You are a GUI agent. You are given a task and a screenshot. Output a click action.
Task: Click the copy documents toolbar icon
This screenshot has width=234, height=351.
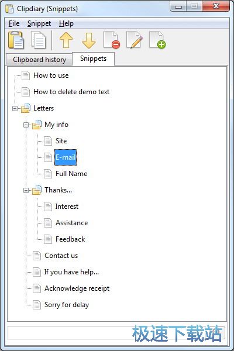(39, 40)
